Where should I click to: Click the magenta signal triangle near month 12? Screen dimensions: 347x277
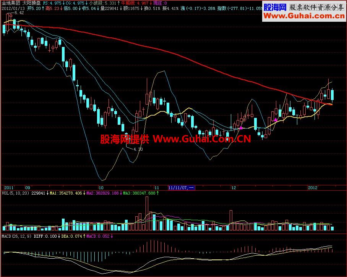pyautogui.click(x=241, y=128)
